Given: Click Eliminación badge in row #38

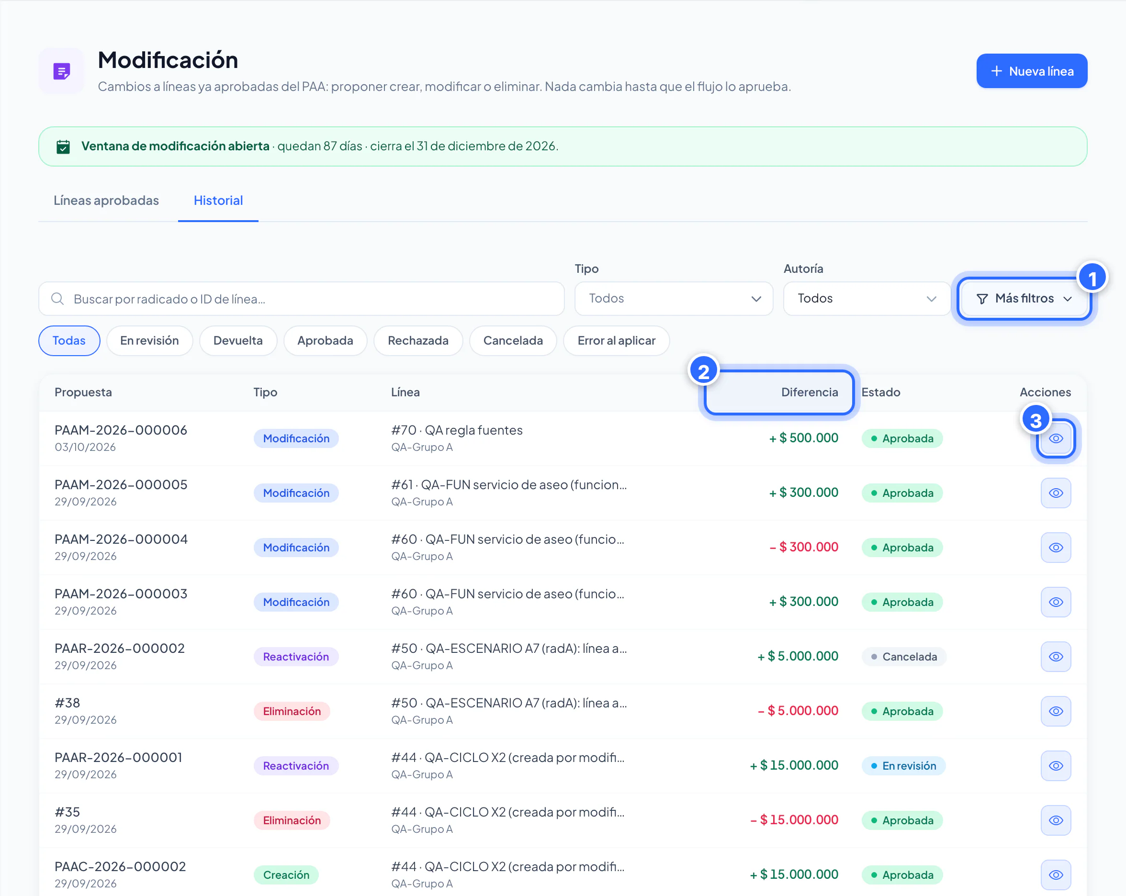Looking at the screenshot, I should tap(292, 711).
